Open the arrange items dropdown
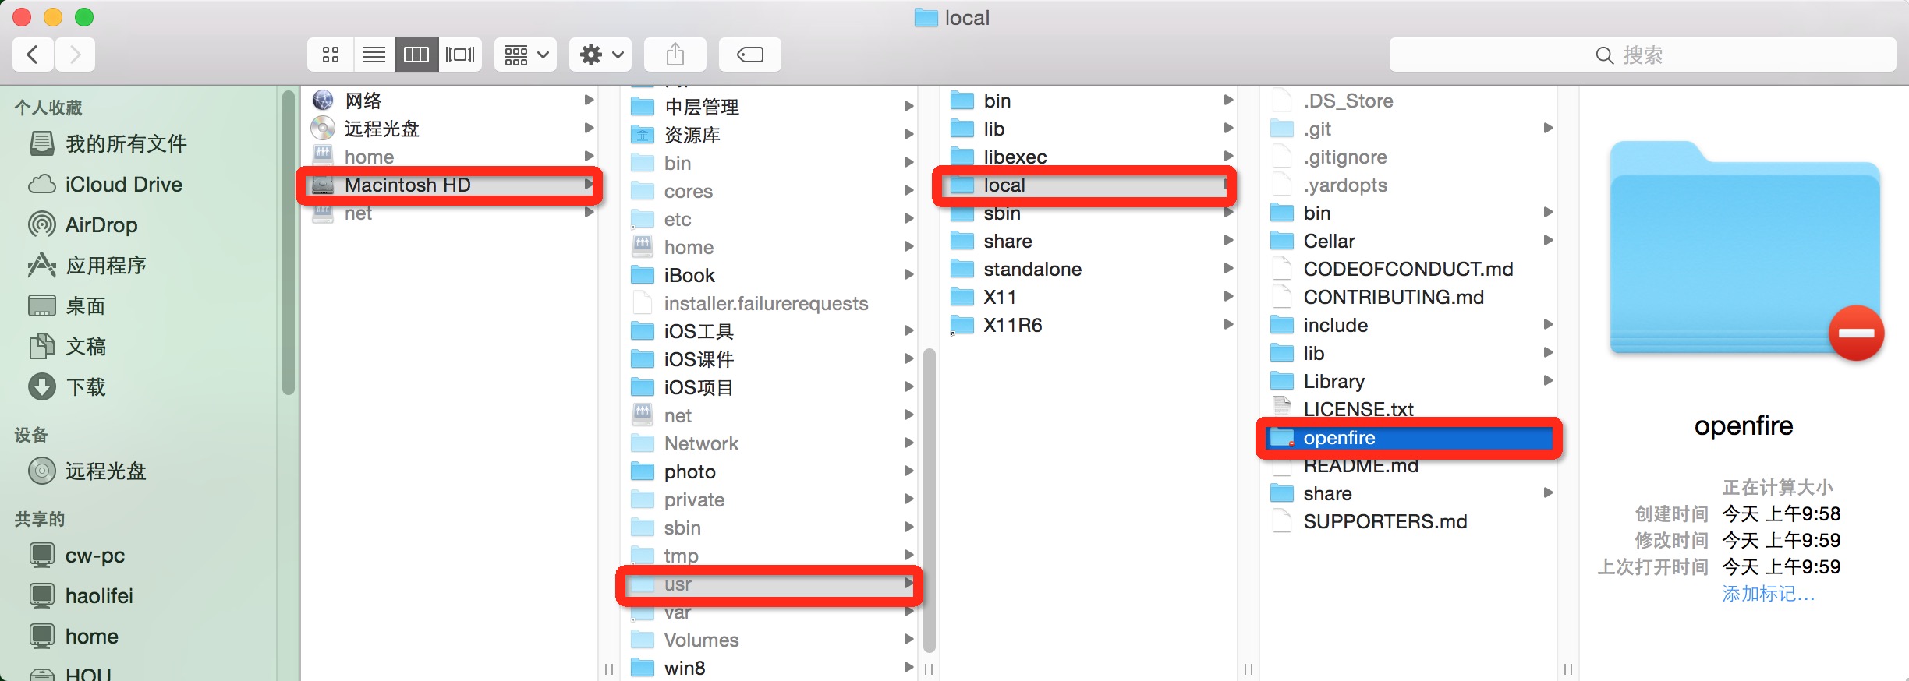1909x681 pixels. click(x=526, y=55)
